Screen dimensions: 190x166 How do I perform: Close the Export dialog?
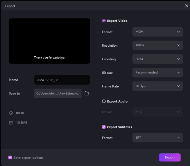[x=186, y=6]
